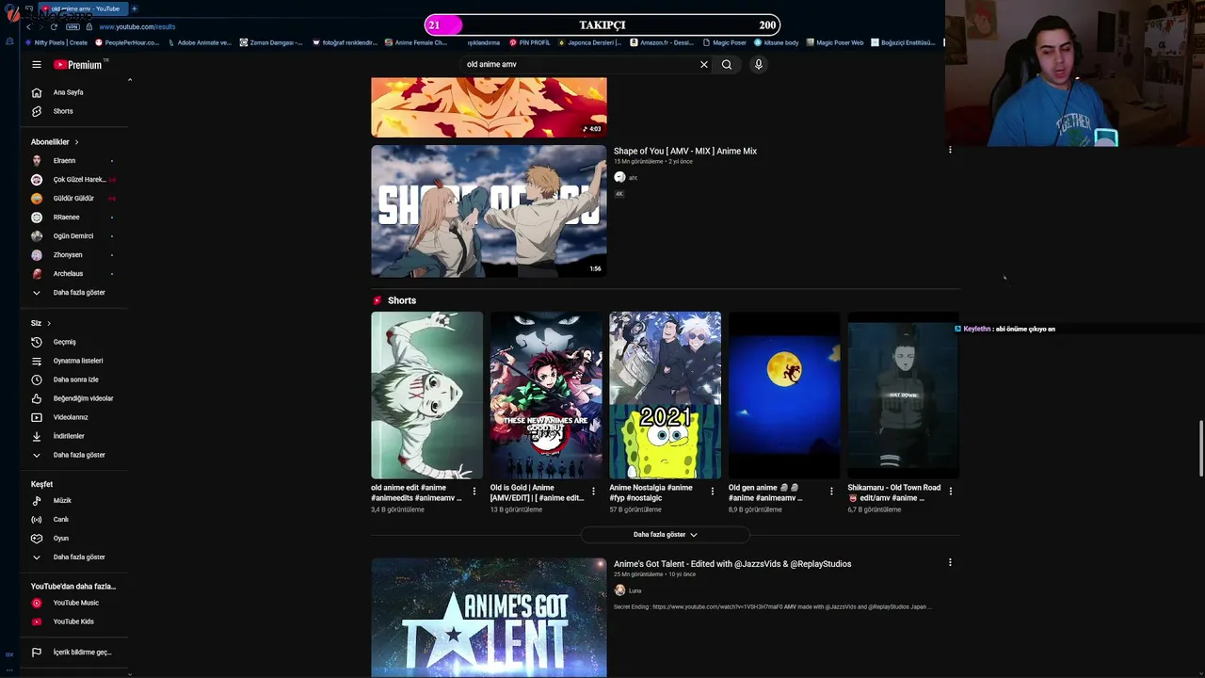Click browser back arrow
Screen dimensions: 1205x678
tap(28, 27)
